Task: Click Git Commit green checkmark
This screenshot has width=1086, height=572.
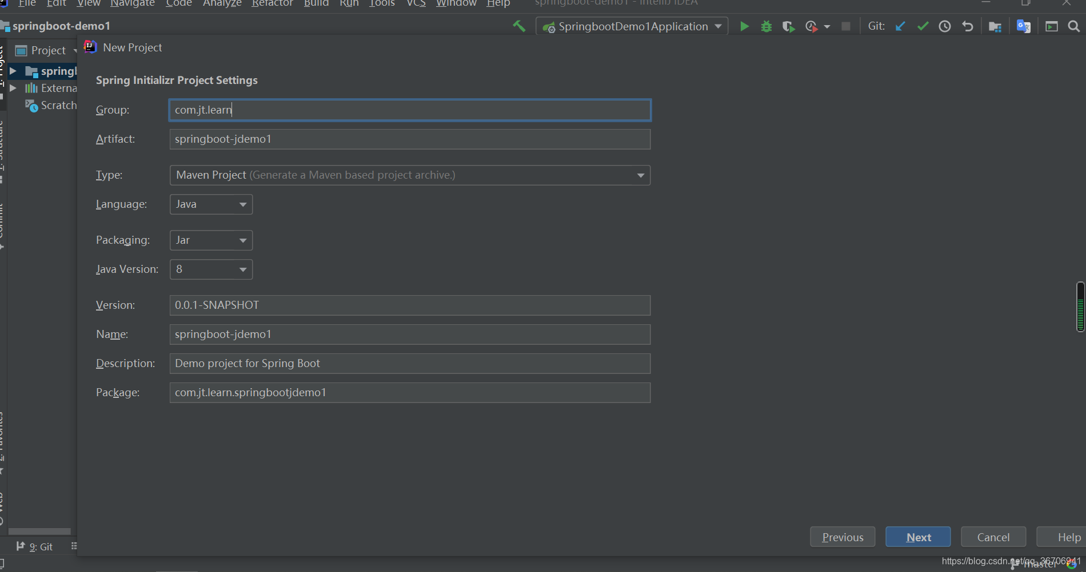Action: click(923, 26)
